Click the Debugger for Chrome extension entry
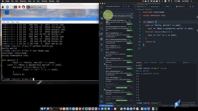Image resolution: width=198 pixels, height=111 pixels. tap(119, 92)
